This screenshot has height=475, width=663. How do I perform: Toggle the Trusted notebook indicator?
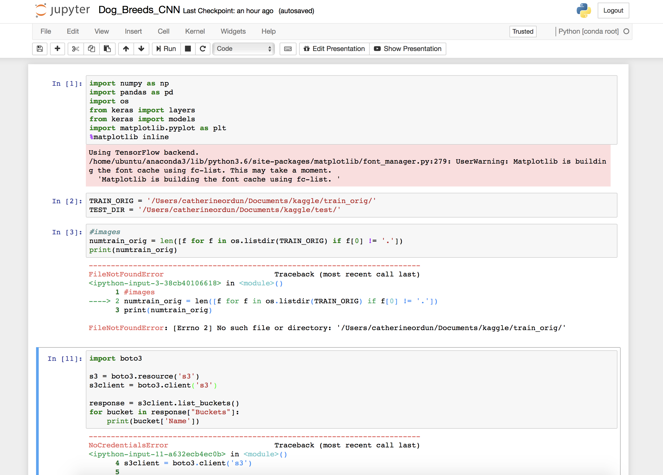pyautogui.click(x=523, y=31)
